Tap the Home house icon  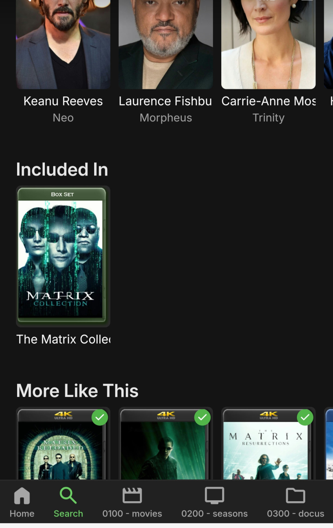click(x=22, y=496)
